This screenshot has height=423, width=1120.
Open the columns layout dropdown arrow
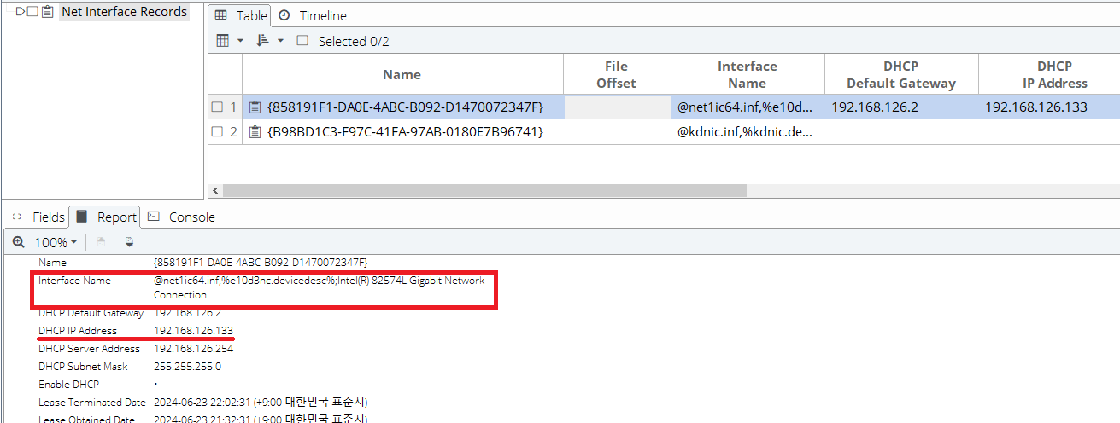coord(240,41)
